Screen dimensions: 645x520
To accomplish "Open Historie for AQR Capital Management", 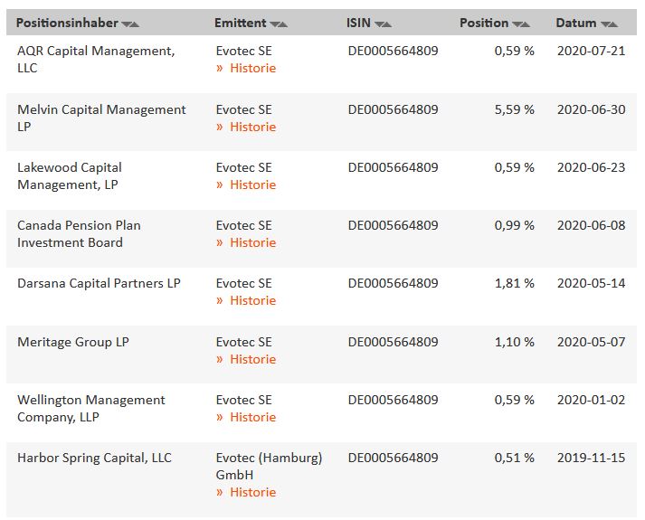I will click(x=251, y=69).
